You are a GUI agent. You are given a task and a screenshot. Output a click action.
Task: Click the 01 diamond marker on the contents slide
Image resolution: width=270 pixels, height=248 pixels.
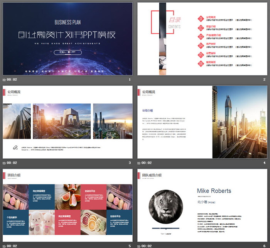click(x=201, y=18)
